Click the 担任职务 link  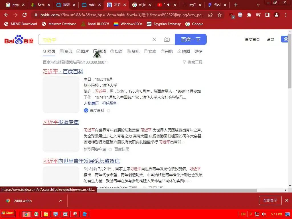109,103
